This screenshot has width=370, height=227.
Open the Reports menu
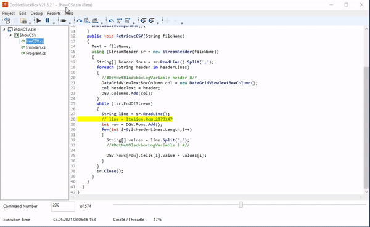pyautogui.click(x=54, y=13)
